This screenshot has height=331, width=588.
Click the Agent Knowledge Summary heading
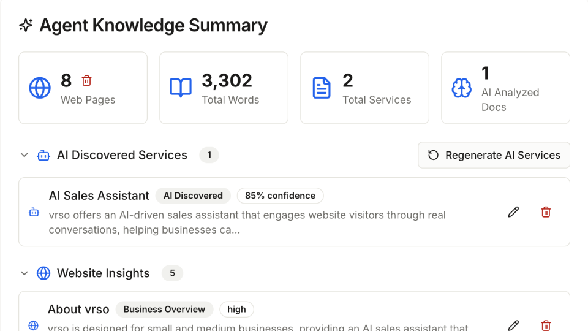[x=153, y=26]
